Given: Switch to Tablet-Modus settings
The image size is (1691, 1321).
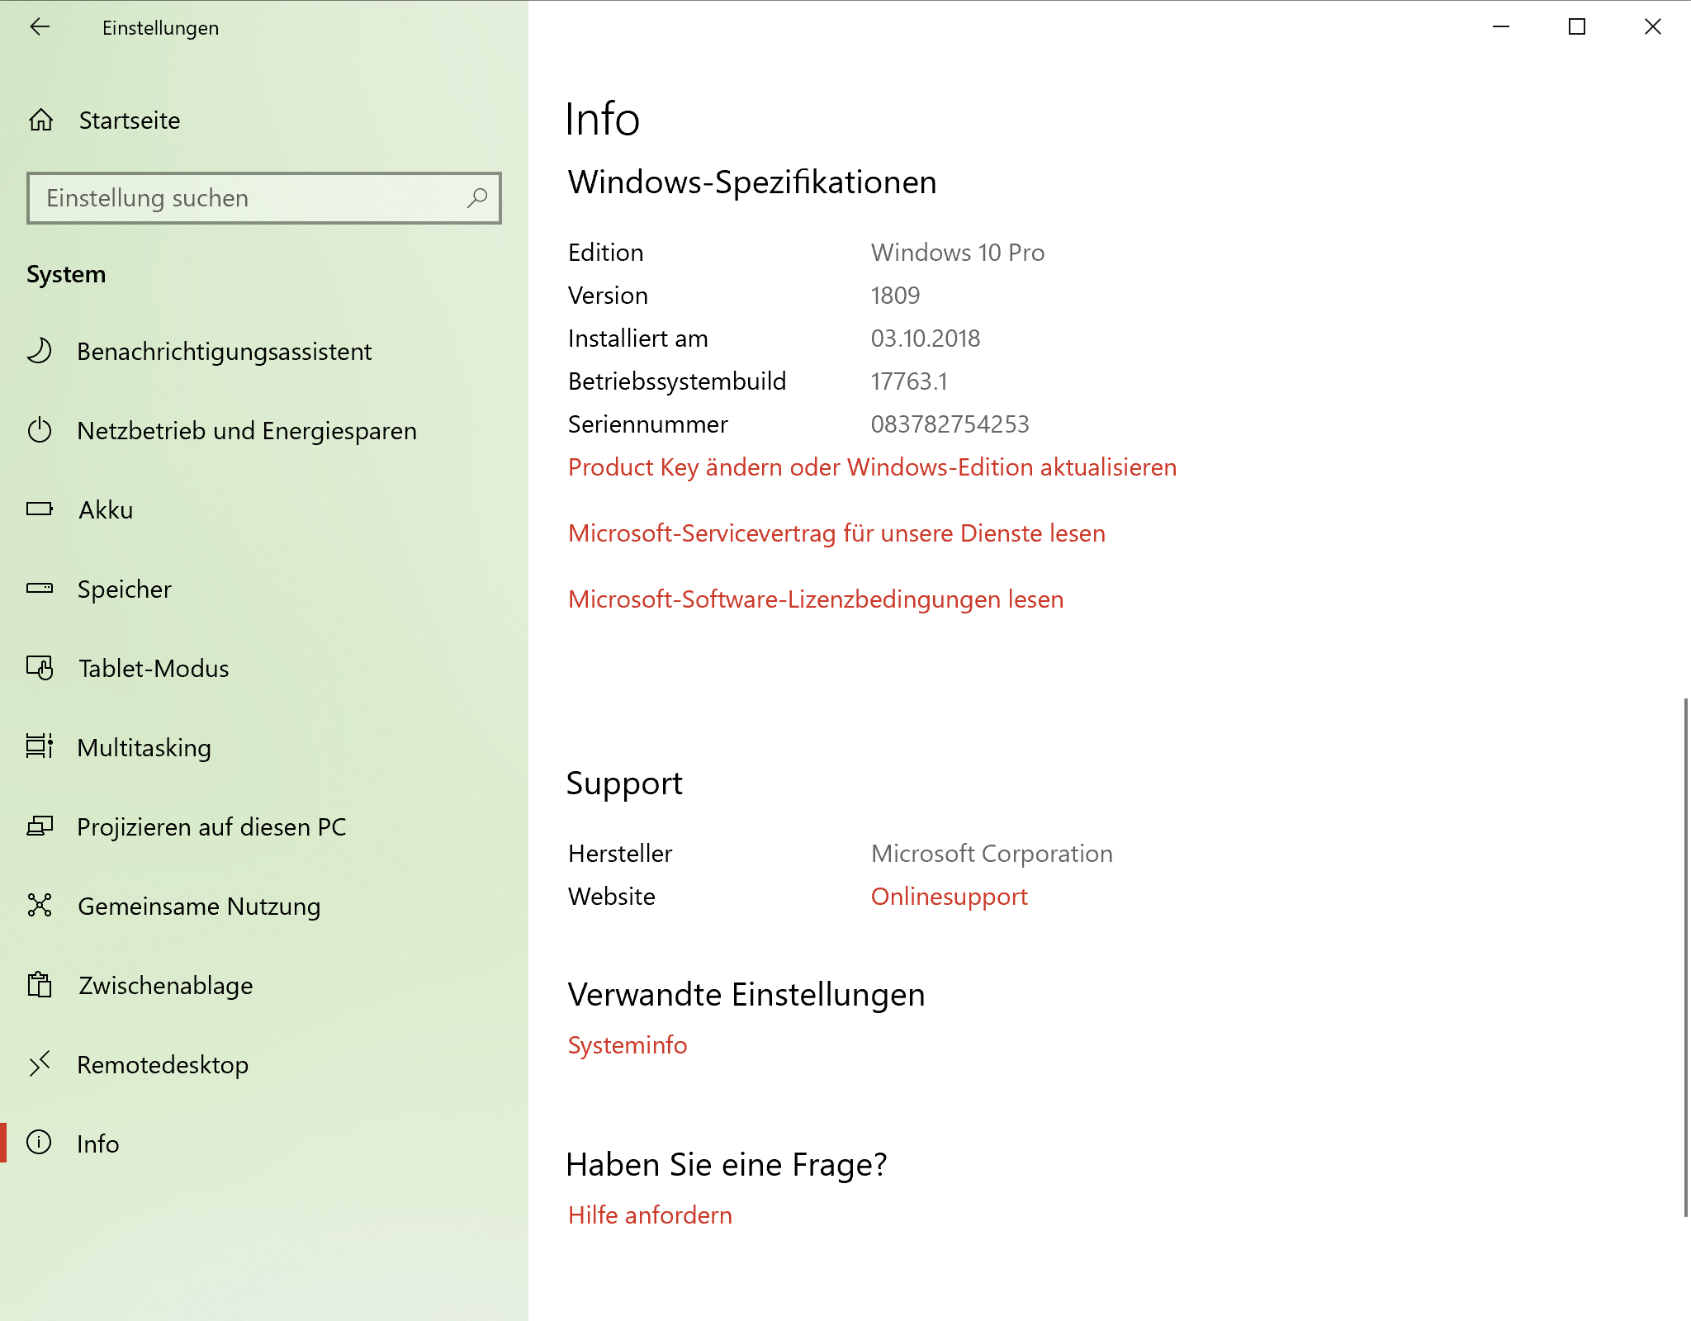Looking at the screenshot, I should 264,668.
